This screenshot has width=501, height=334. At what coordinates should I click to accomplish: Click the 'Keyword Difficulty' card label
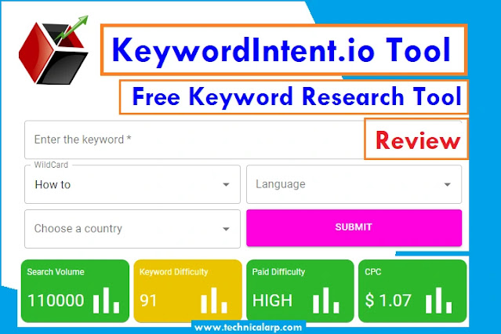pyautogui.click(x=174, y=272)
